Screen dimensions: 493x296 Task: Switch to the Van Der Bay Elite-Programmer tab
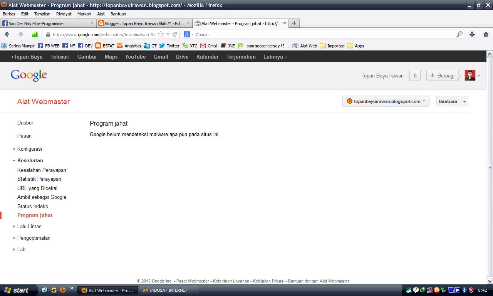coord(48,23)
